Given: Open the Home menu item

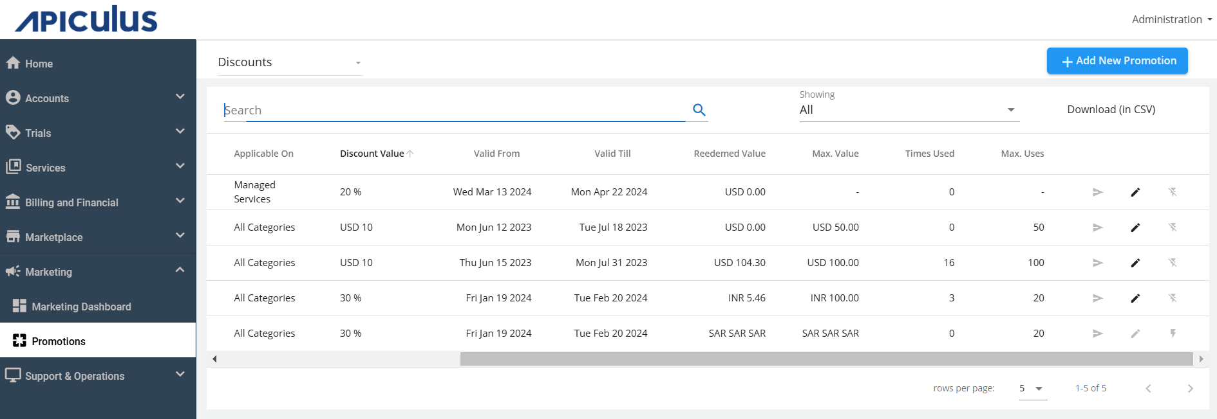Looking at the screenshot, I should (98, 64).
